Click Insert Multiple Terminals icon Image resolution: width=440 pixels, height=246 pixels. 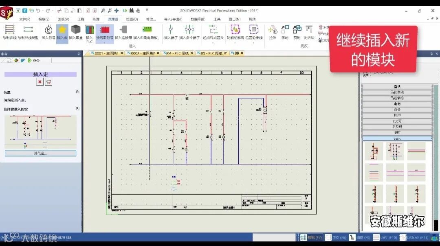click(189, 32)
